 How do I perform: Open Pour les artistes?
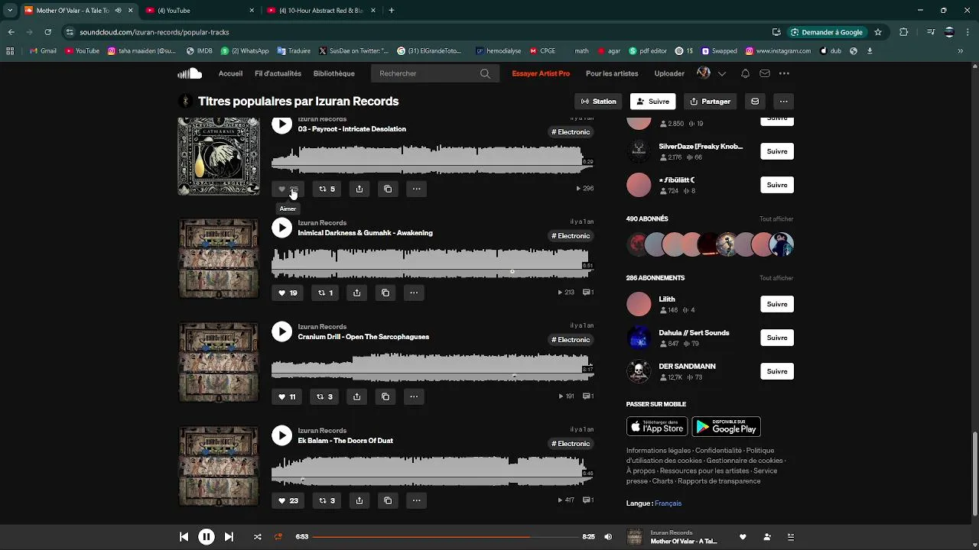[612, 73]
